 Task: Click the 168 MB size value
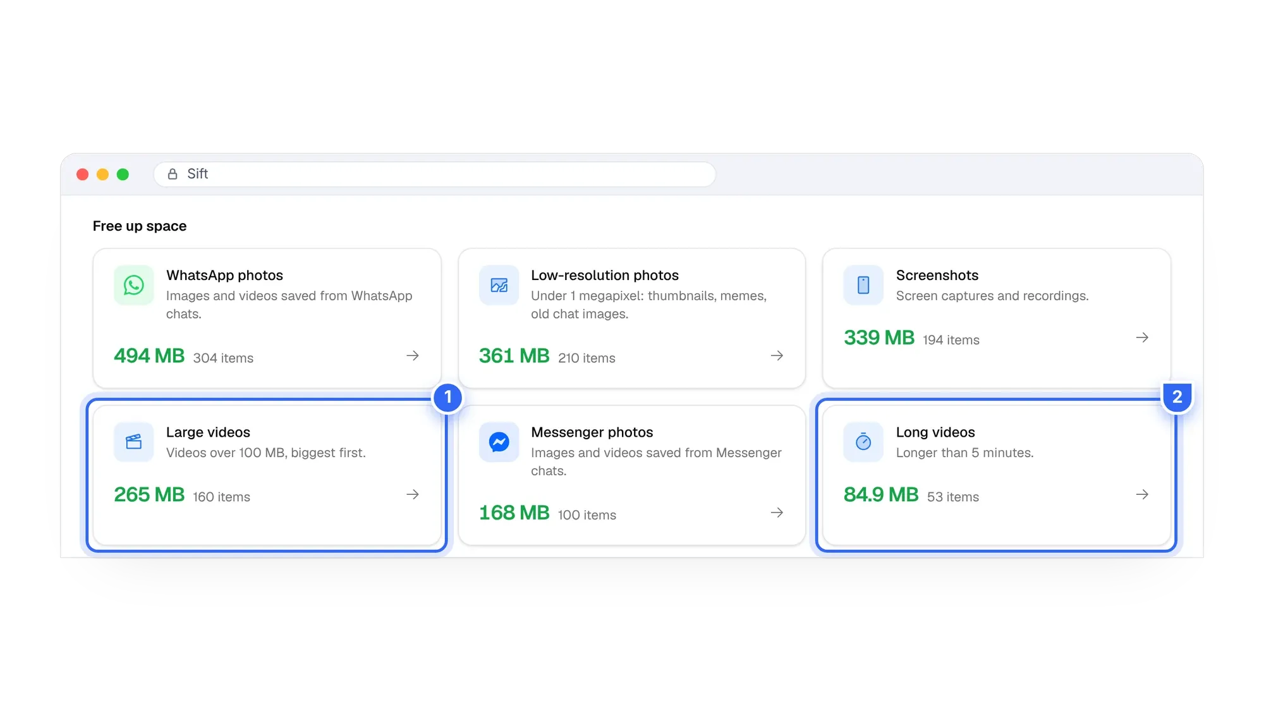[514, 513]
